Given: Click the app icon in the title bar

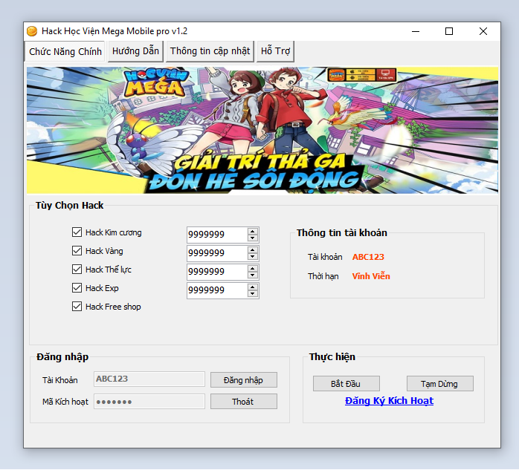Looking at the screenshot, I should [x=32, y=31].
